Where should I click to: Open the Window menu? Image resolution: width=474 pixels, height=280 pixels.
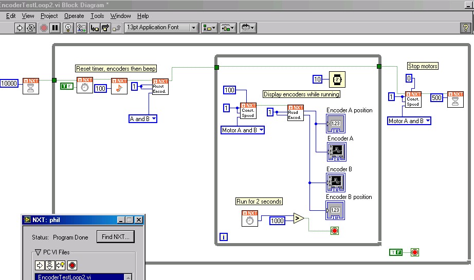point(120,16)
